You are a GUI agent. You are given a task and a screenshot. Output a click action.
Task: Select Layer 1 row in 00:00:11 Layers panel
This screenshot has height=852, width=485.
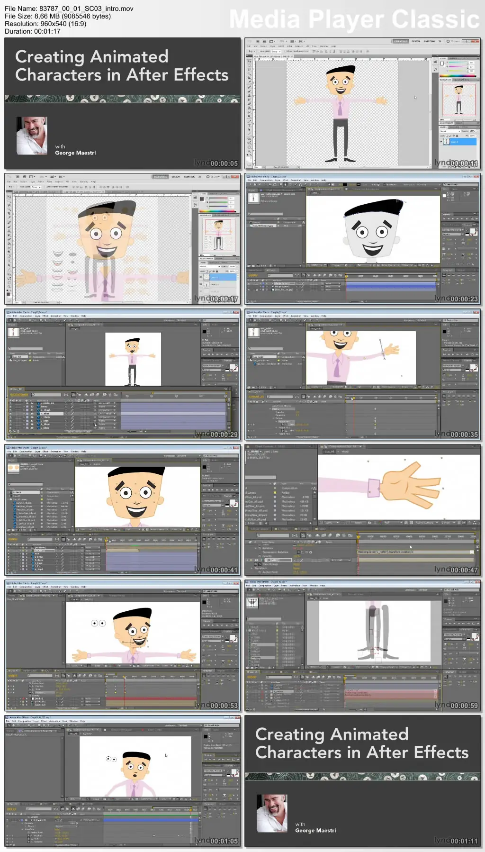(457, 142)
